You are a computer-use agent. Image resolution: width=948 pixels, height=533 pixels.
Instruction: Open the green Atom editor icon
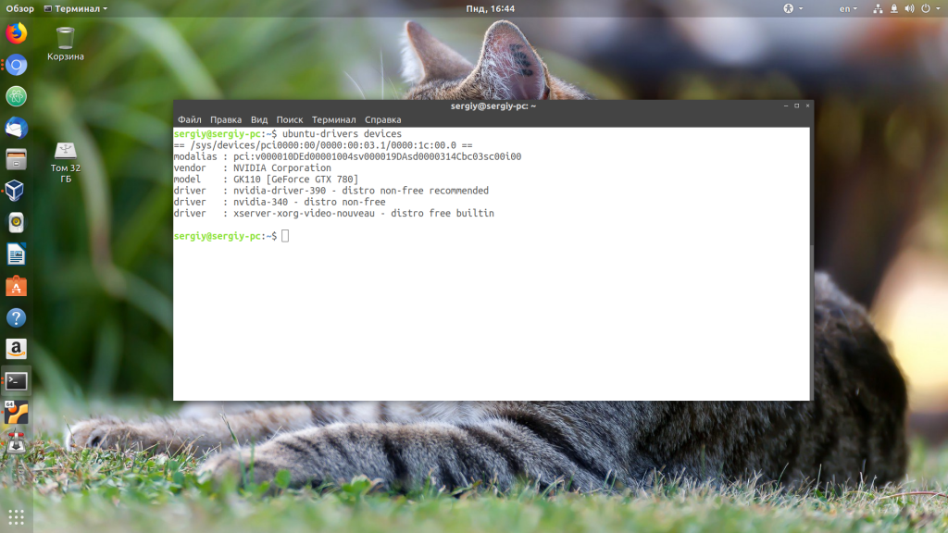pyautogui.click(x=17, y=96)
